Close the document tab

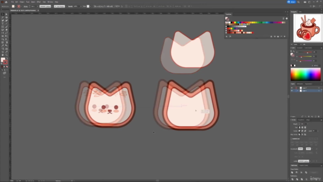click(38, 10)
